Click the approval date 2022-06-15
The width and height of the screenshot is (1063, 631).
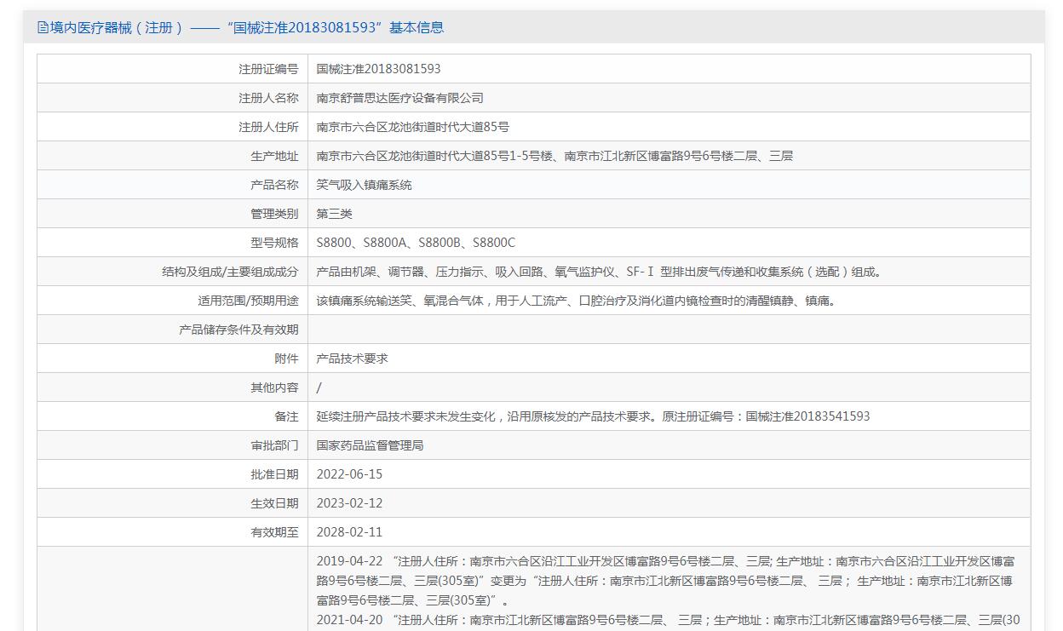tap(349, 474)
